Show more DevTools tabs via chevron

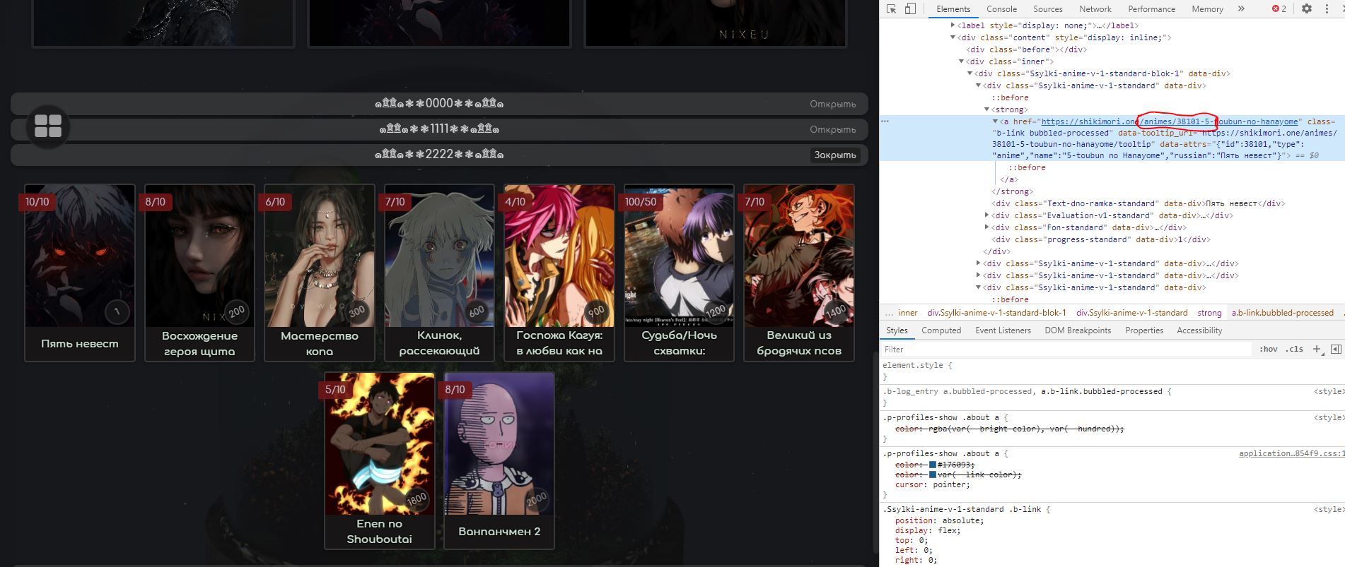[1241, 9]
